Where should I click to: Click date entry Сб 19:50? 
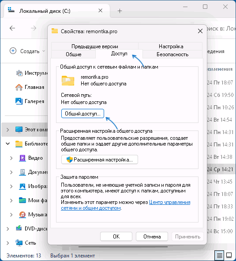tap(221, 95)
